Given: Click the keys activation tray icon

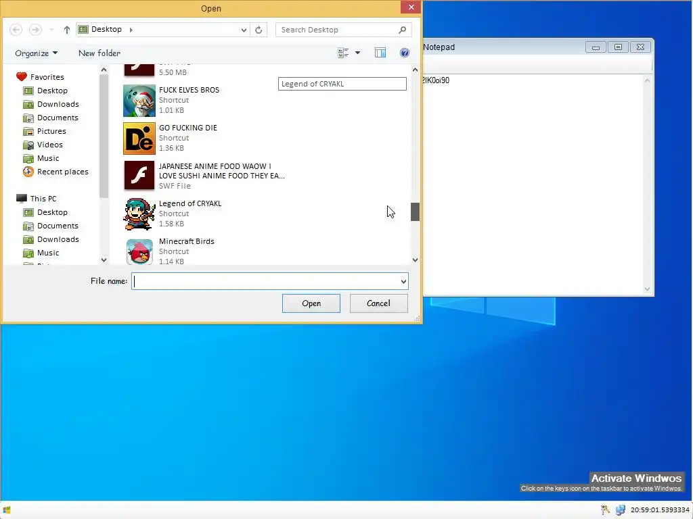Looking at the screenshot, I should 605,510.
